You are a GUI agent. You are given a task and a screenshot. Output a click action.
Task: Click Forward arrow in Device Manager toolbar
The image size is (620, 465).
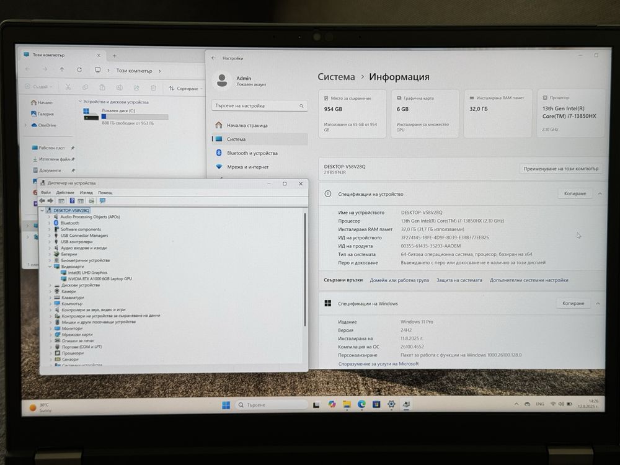tap(50, 201)
